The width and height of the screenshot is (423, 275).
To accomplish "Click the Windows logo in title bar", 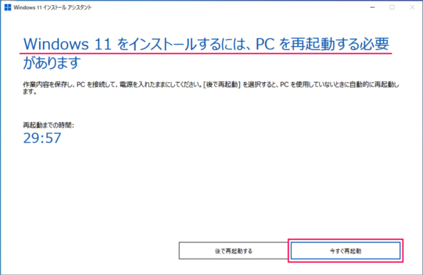I will tap(8, 7).
